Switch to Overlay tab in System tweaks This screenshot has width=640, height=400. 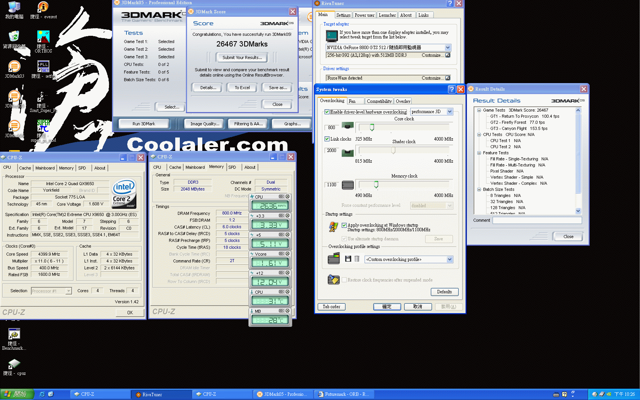click(x=403, y=101)
